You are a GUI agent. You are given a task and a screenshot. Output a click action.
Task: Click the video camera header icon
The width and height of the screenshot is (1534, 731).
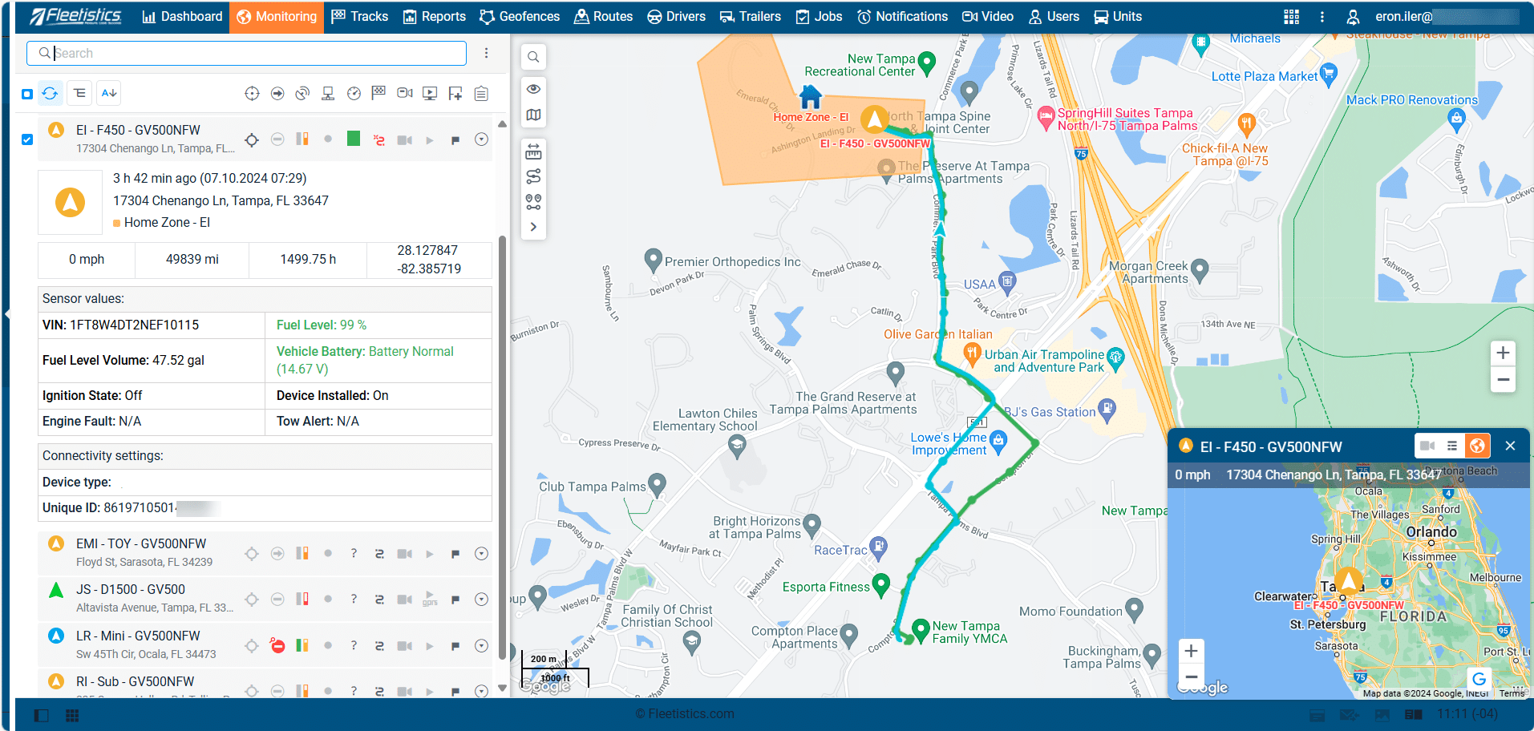(405, 94)
